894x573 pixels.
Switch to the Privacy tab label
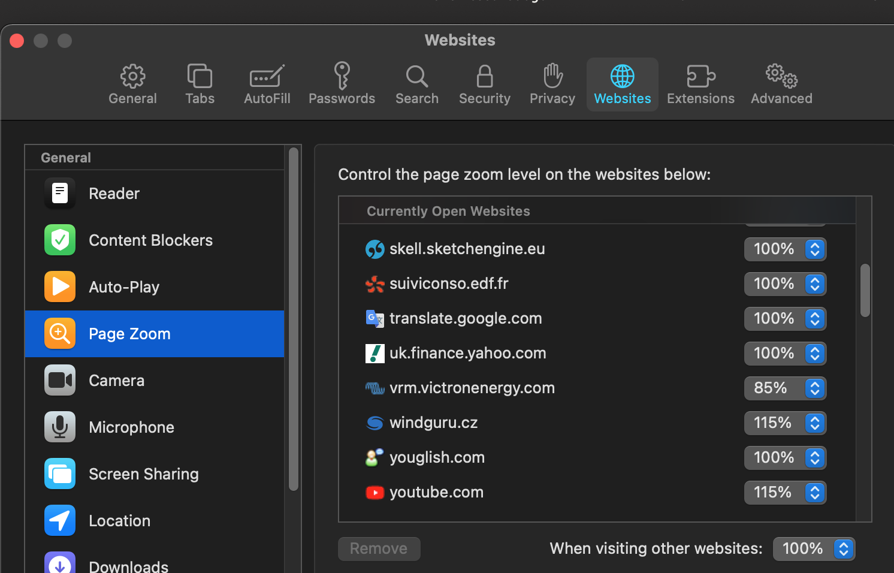(x=552, y=98)
